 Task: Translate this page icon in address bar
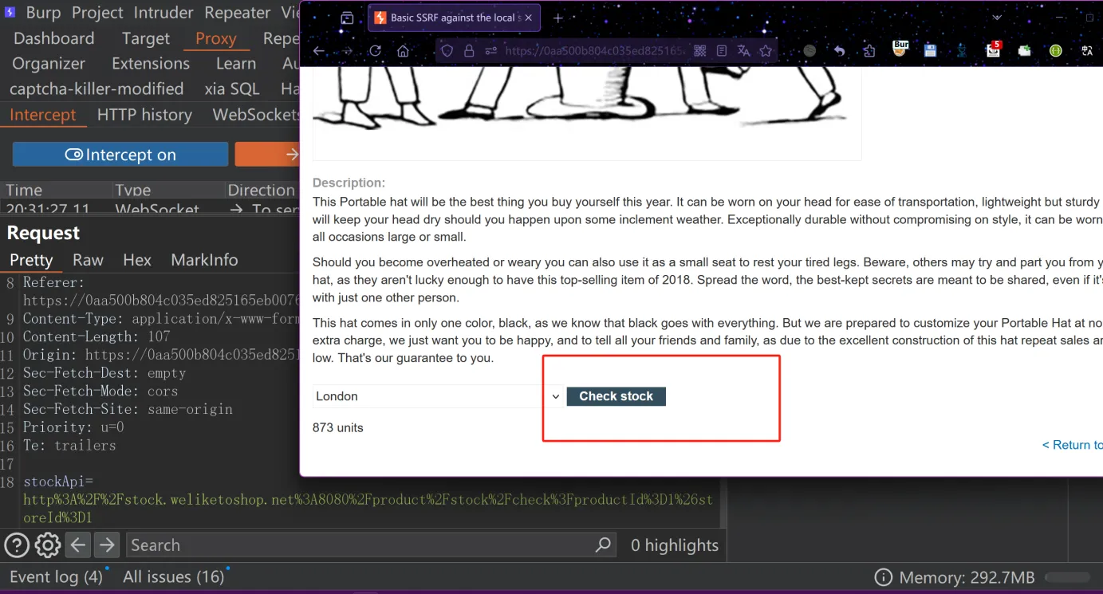(743, 50)
